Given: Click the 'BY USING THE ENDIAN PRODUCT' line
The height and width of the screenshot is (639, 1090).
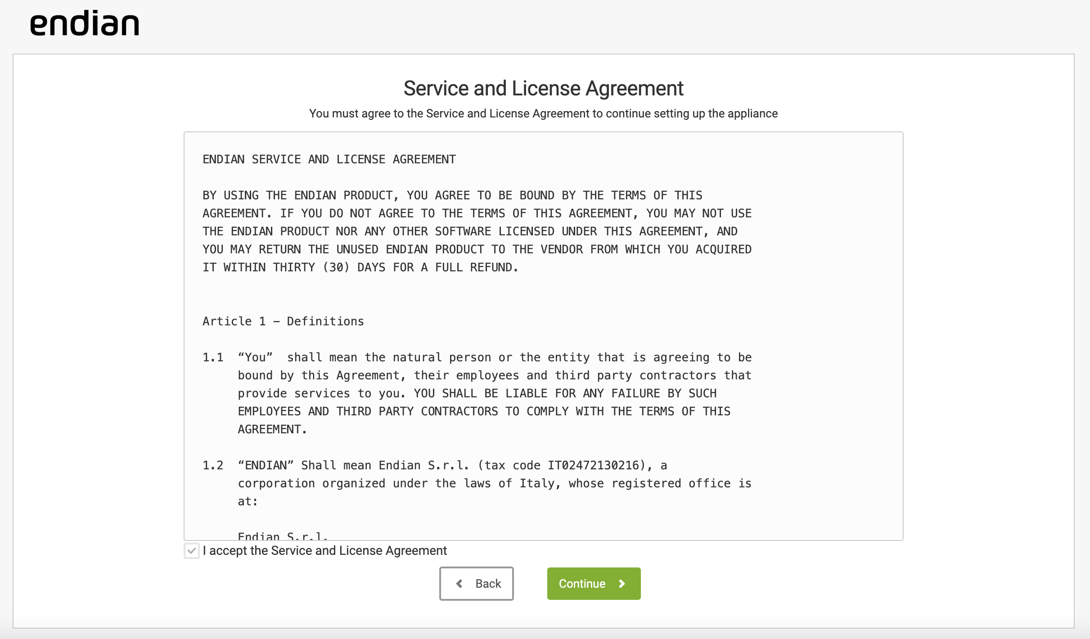Looking at the screenshot, I should (x=452, y=195).
